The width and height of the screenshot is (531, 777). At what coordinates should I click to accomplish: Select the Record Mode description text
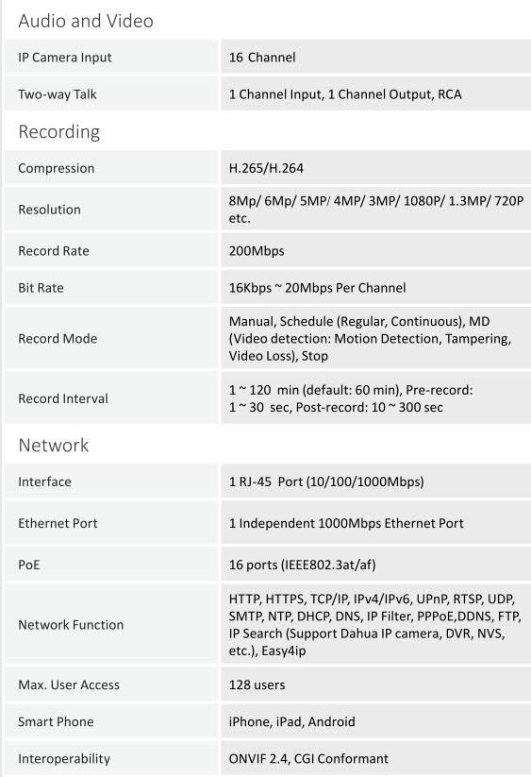coord(370,338)
